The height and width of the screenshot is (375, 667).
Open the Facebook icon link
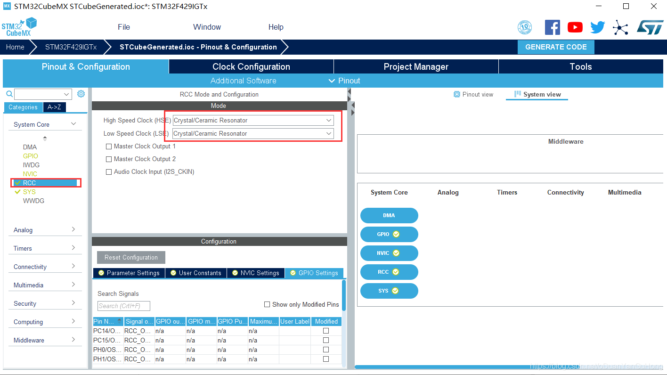(552, 27)
